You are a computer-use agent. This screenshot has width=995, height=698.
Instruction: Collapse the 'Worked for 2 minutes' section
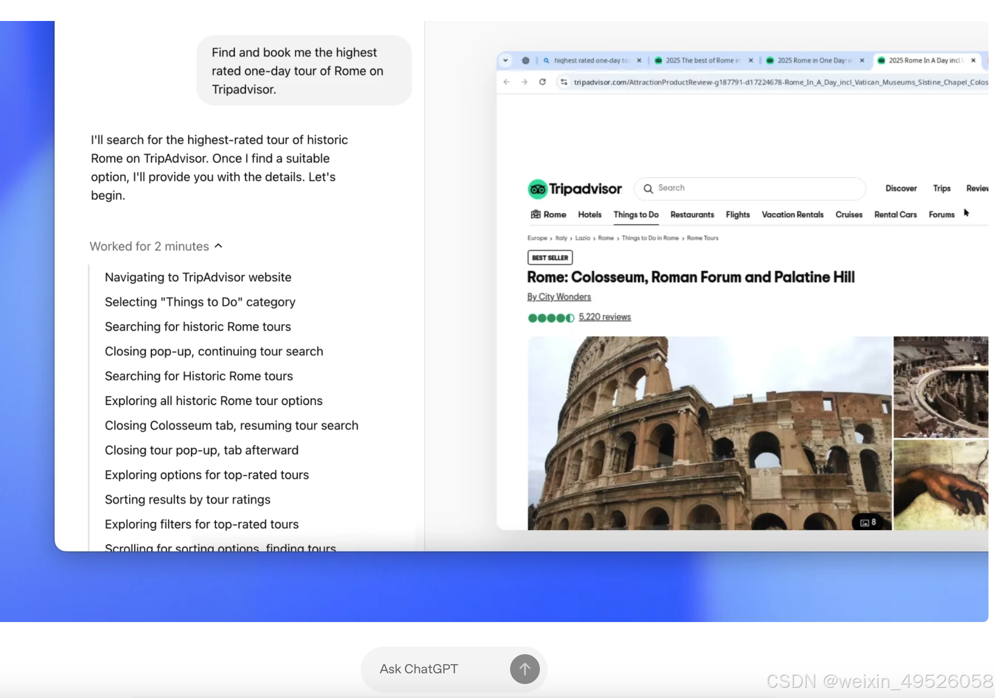pyautogui.click(x=218, y=246)
